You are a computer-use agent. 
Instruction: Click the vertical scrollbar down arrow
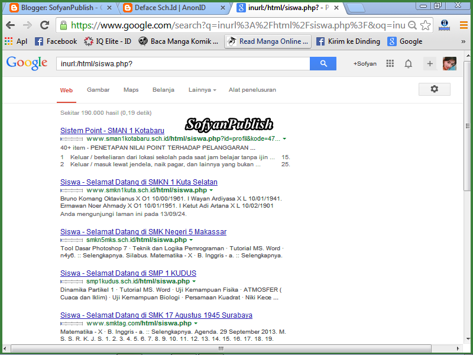(468, 339)
